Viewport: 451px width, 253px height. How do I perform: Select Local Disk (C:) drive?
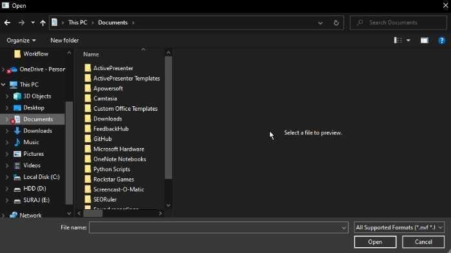(41, 177)
